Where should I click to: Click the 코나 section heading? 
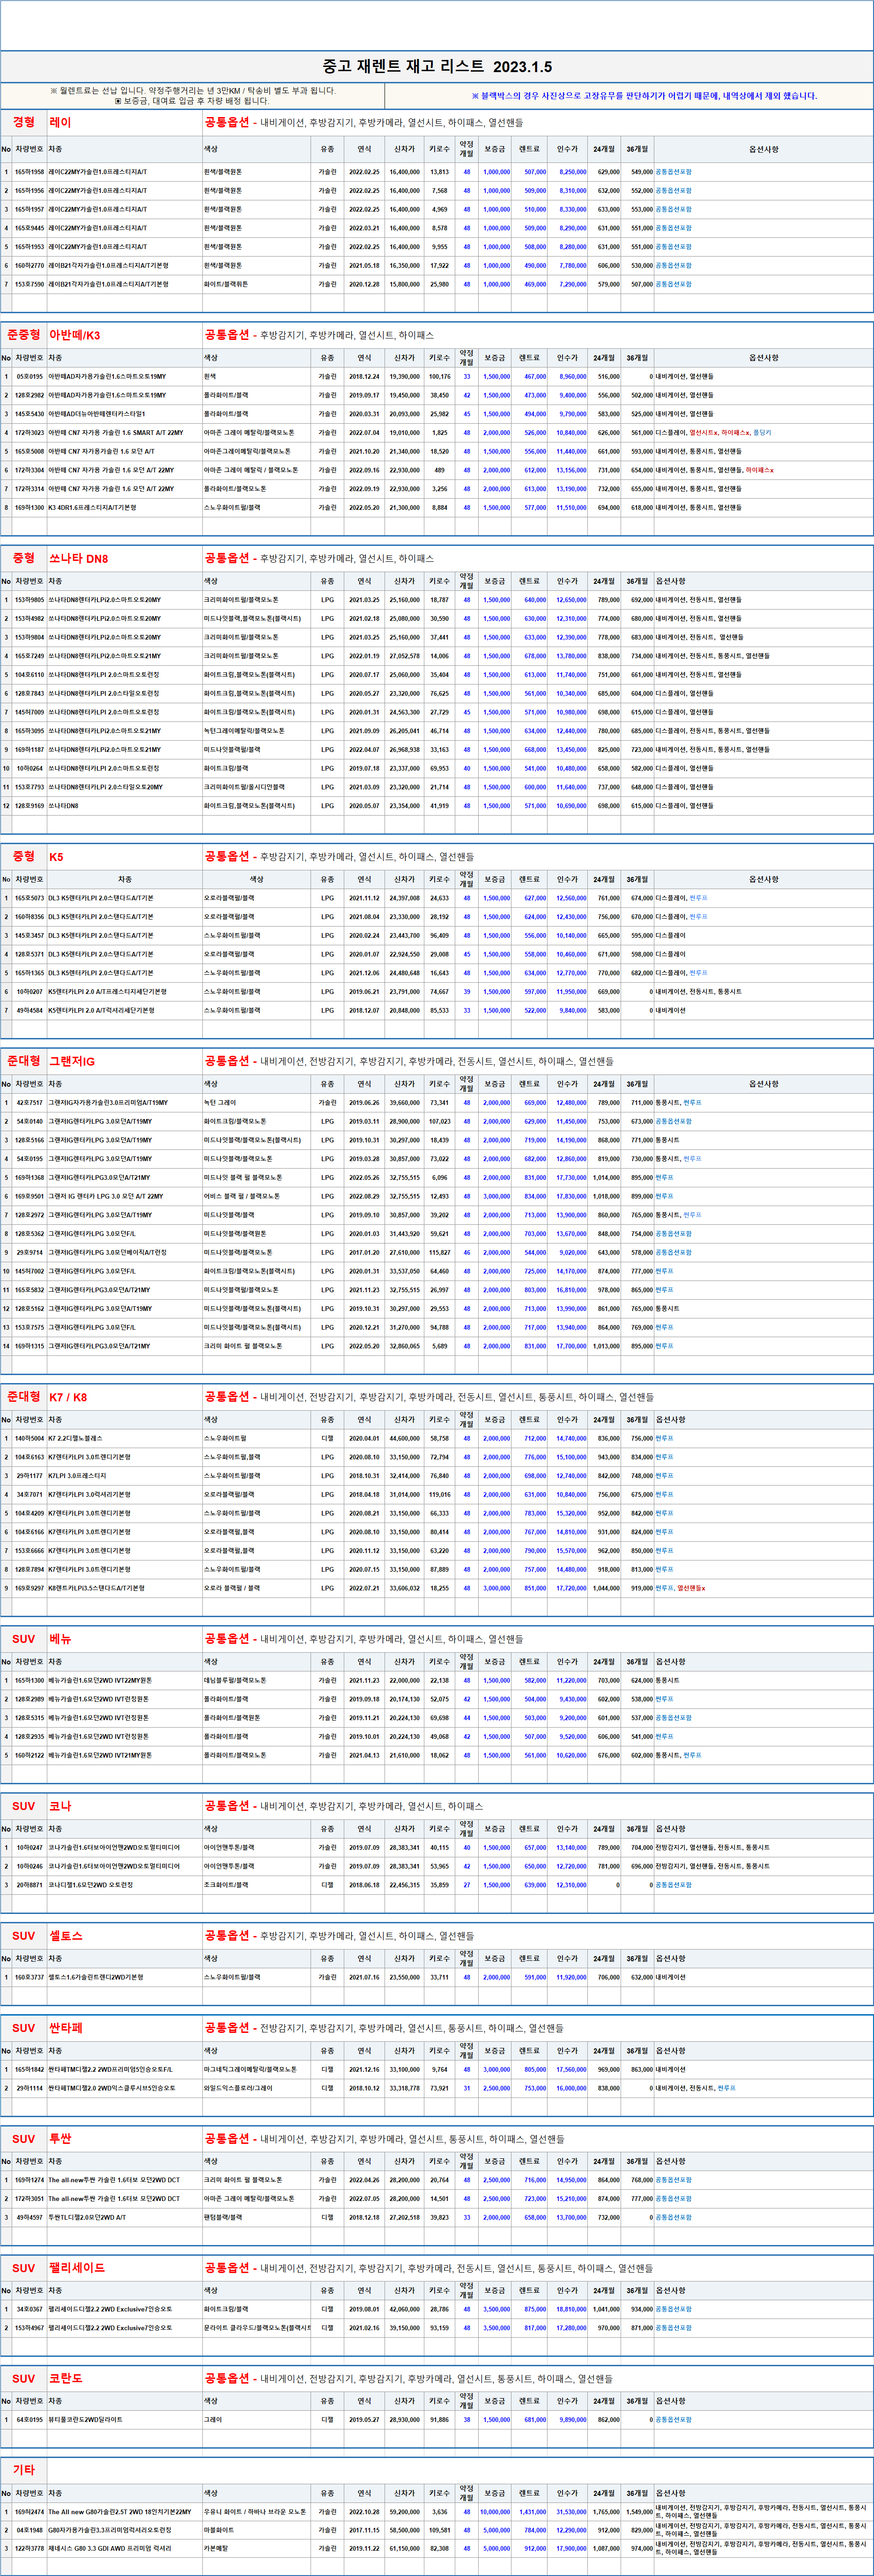60,1806
